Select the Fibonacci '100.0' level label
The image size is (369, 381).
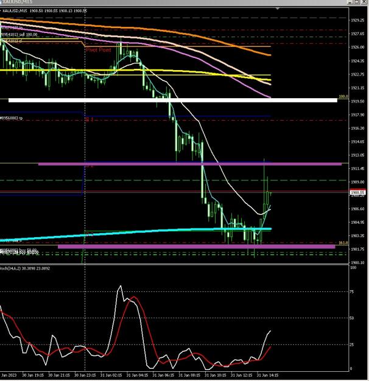point(343,97)
